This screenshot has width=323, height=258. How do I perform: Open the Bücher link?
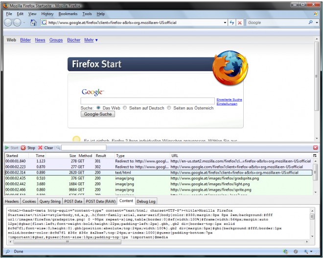74,40
